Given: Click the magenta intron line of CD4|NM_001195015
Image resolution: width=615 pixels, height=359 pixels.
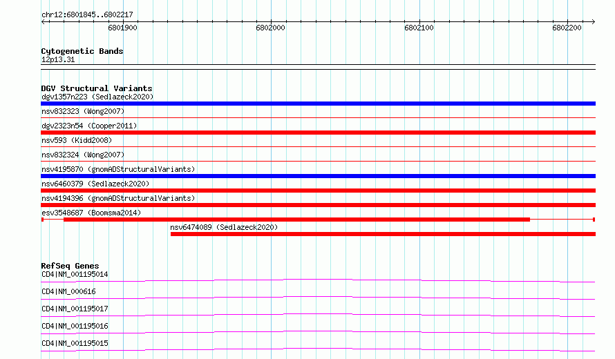Looking at the screenshot, I should coord(318,349).
